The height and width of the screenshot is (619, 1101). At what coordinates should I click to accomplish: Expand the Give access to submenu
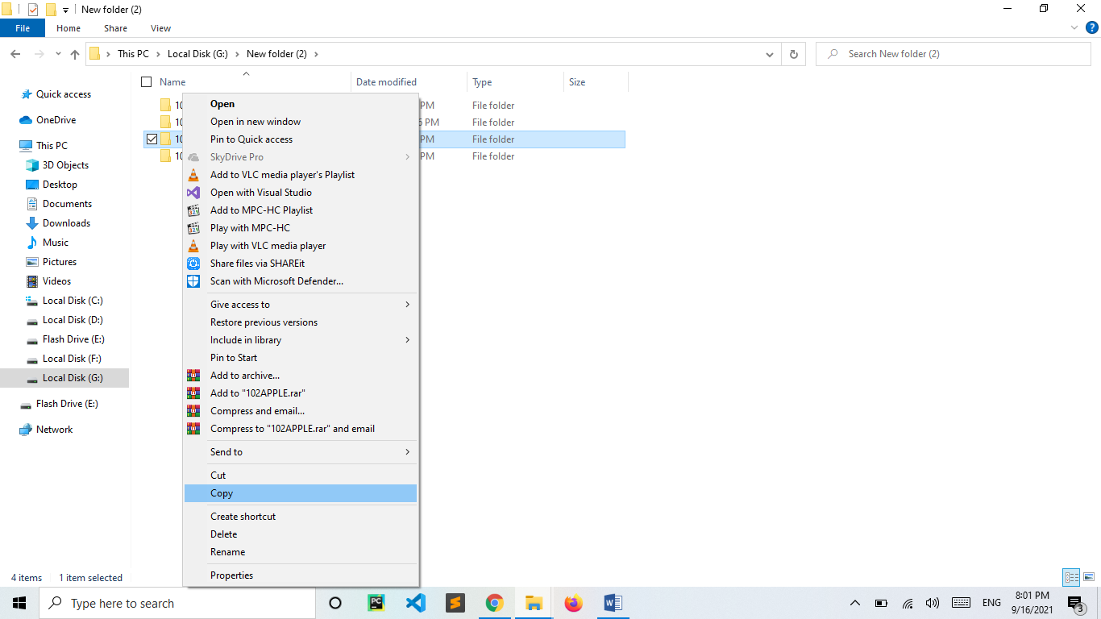pyautogui.click(x=239, y=304)
